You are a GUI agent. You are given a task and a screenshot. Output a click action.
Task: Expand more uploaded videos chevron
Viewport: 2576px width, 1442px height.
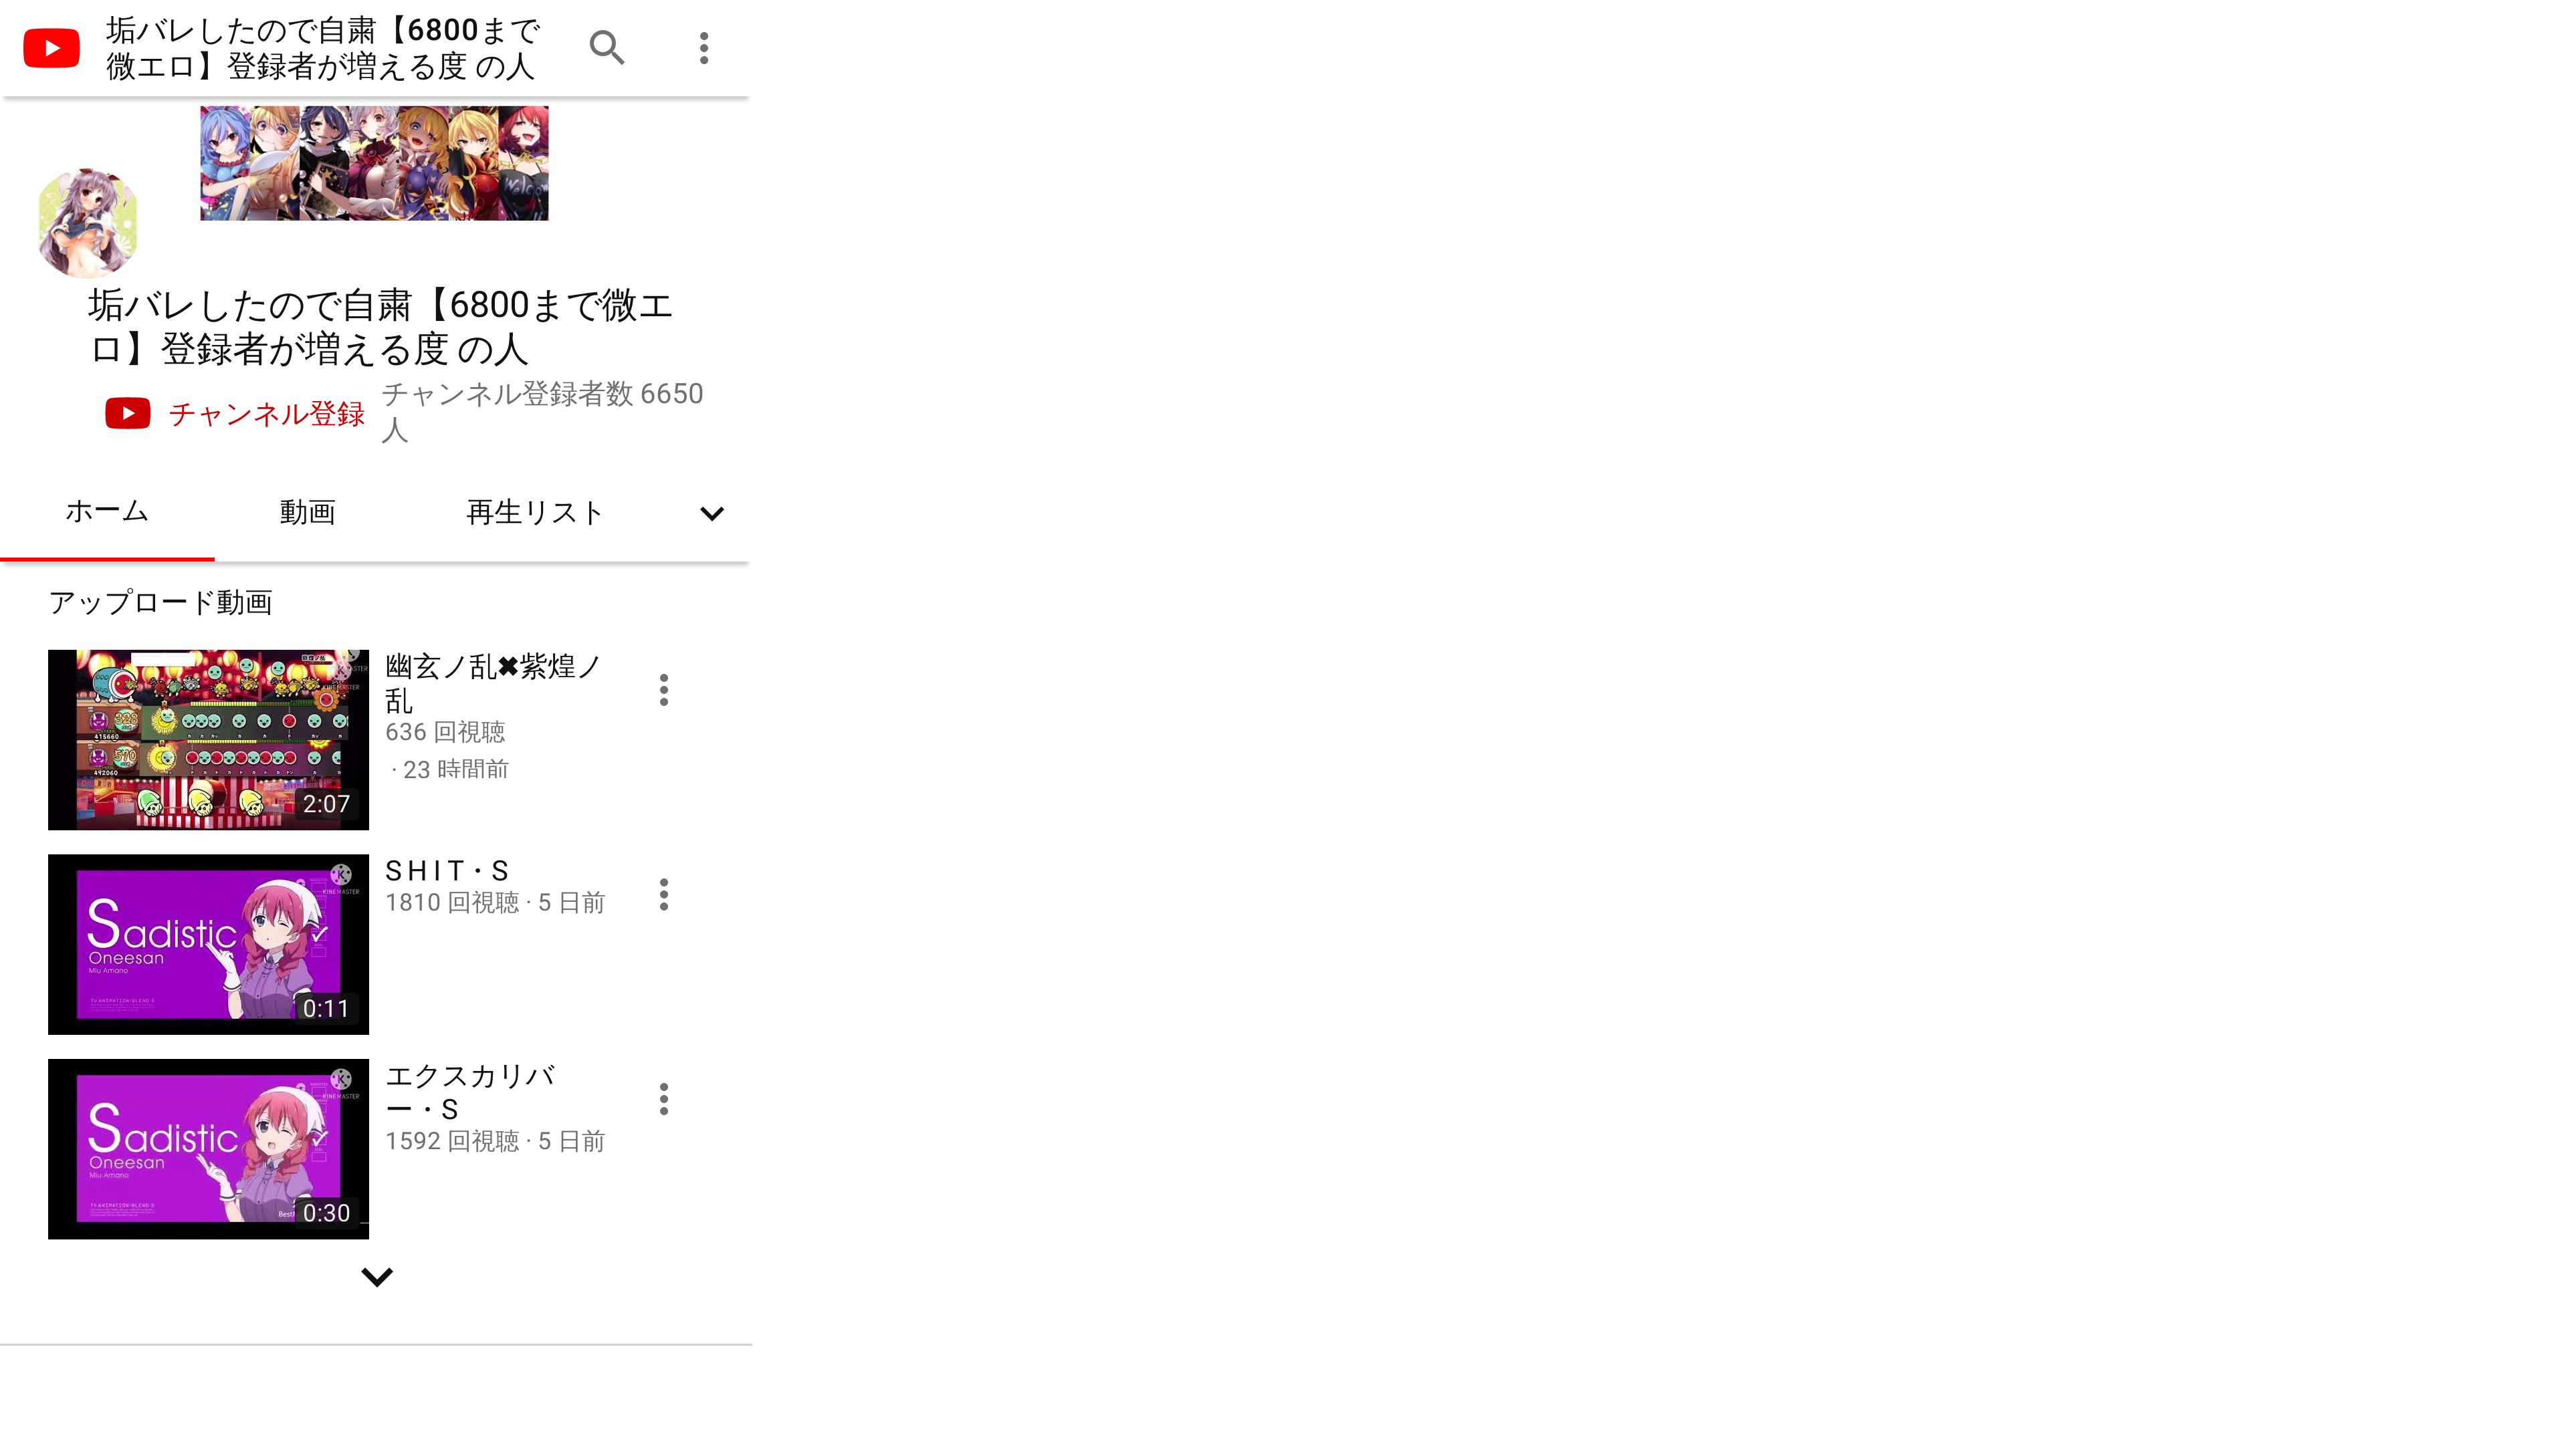tap(377, 1277)
